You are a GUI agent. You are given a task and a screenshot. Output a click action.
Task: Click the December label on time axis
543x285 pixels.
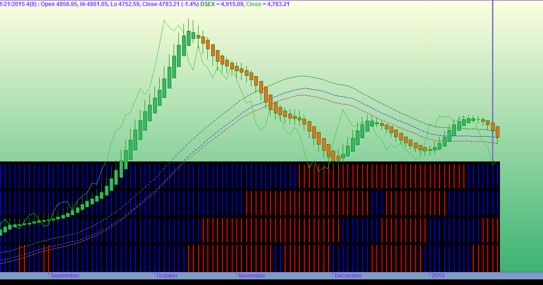[348, 276]
